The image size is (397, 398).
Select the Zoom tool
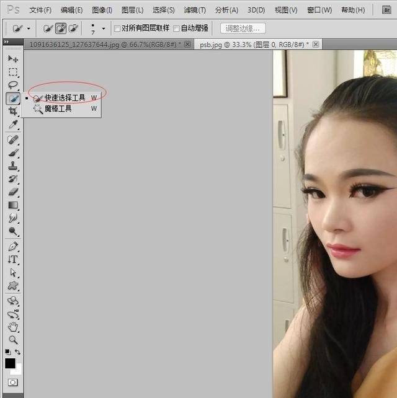click(x=12, y=340)
